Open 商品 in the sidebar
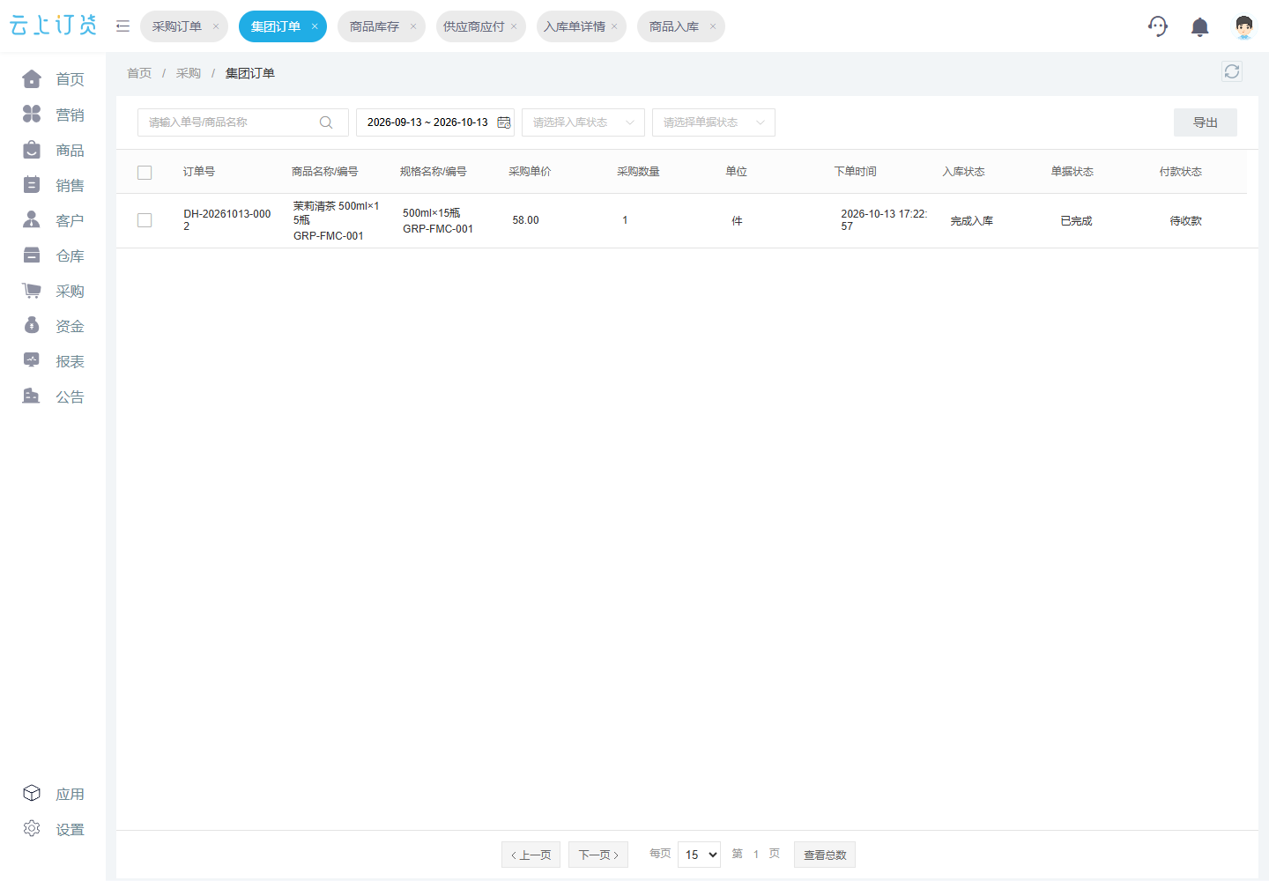This screenshot has width=1269, height=881. [53, 150]
